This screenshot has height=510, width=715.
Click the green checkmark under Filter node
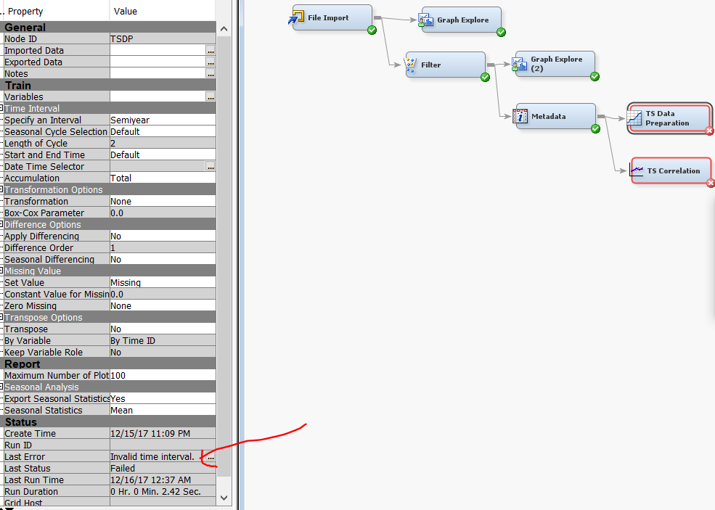484,76
